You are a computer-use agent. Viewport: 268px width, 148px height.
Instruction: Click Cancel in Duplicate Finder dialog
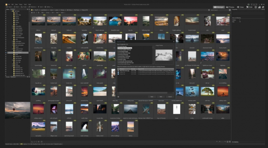coord(170,97)
